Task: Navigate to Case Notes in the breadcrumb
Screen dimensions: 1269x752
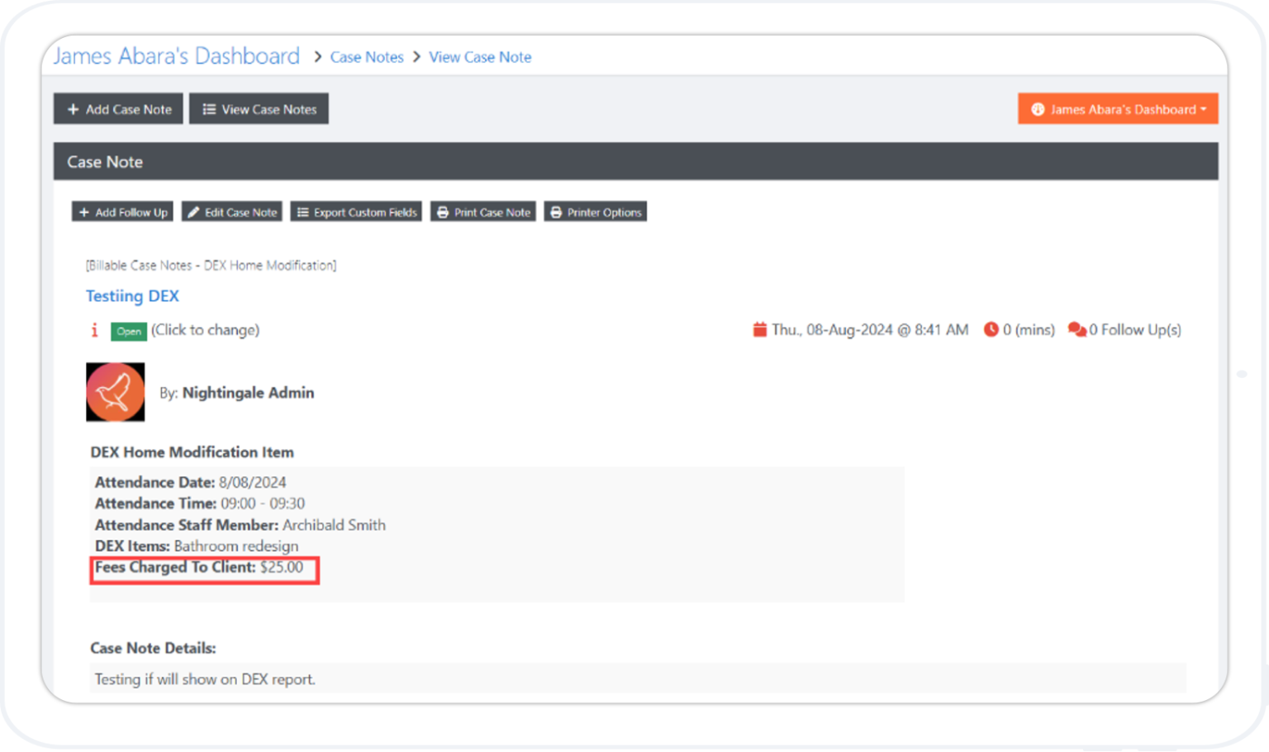Action: point(366,57)
